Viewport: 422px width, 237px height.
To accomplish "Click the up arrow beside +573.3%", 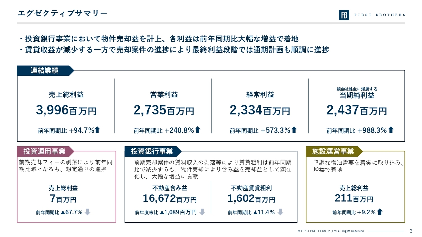I will click(294, 130).
